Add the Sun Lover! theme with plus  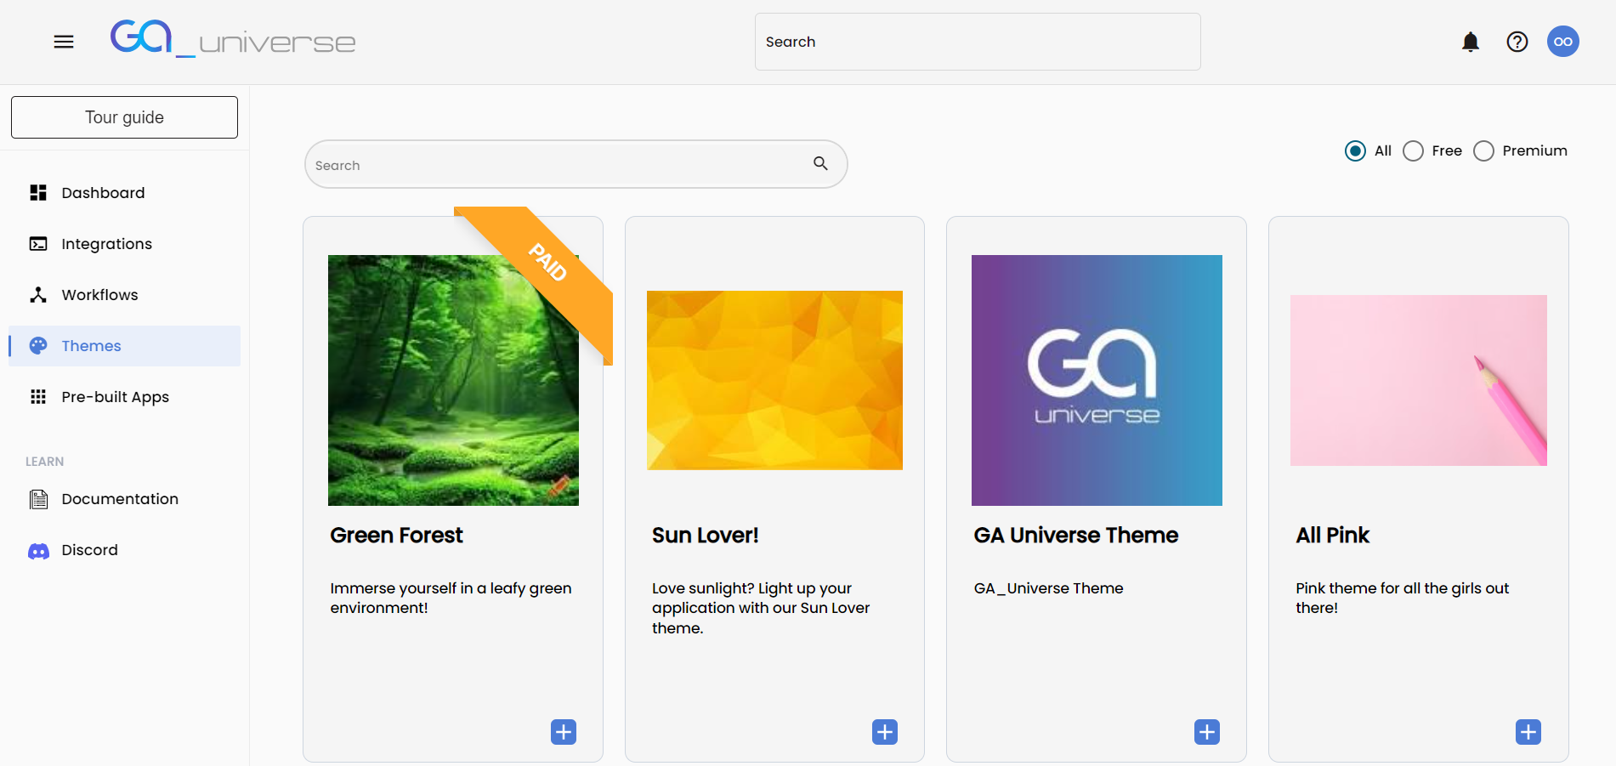[885, 732]
